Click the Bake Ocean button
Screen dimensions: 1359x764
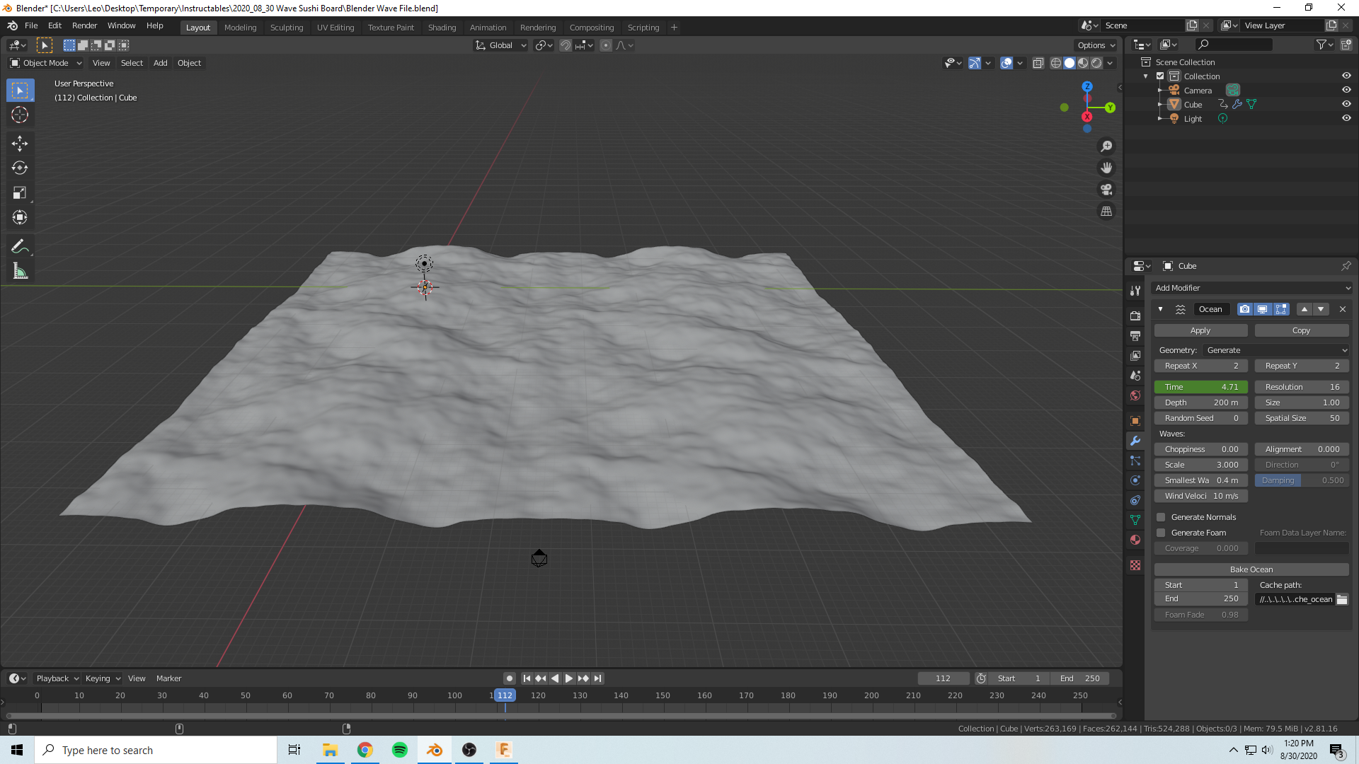(x=1251, y=569)
